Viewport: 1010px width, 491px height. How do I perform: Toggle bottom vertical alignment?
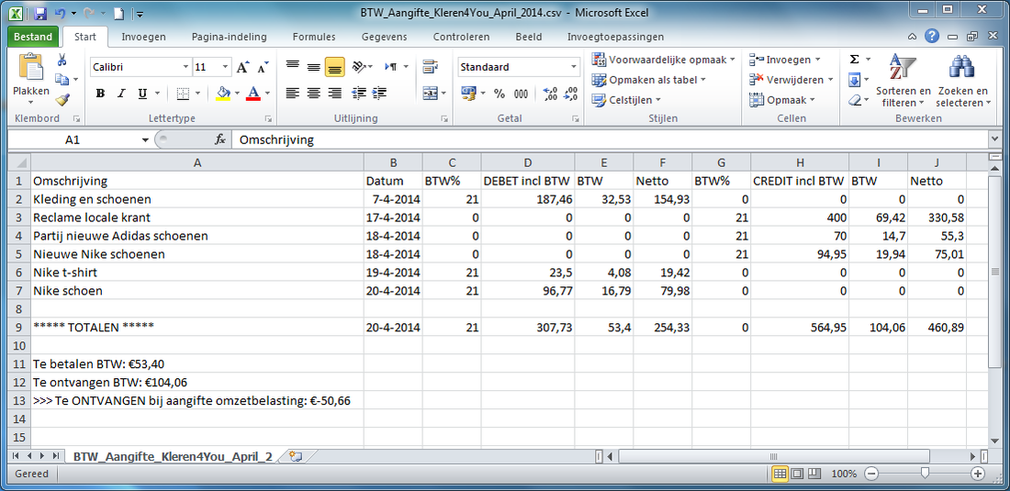[334, 67]
